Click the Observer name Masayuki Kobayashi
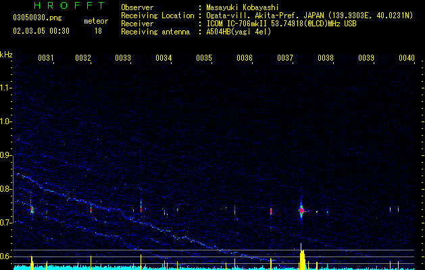 [243, 7]
